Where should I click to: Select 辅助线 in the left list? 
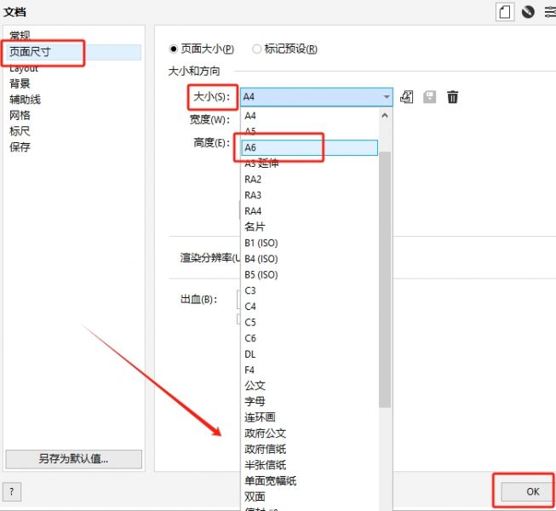[25, 100]
